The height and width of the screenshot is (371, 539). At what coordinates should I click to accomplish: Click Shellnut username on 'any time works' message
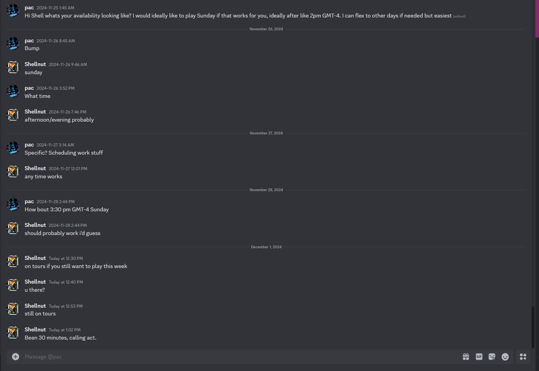[x=35, y=168]
